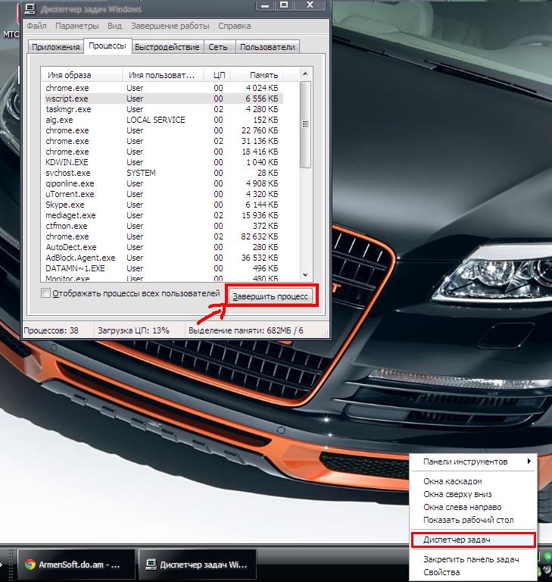Click the LOCAL SERVICE user name cell

(156, 120)
